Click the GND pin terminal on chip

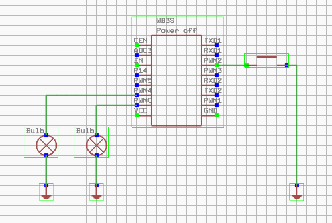point(217,115)
